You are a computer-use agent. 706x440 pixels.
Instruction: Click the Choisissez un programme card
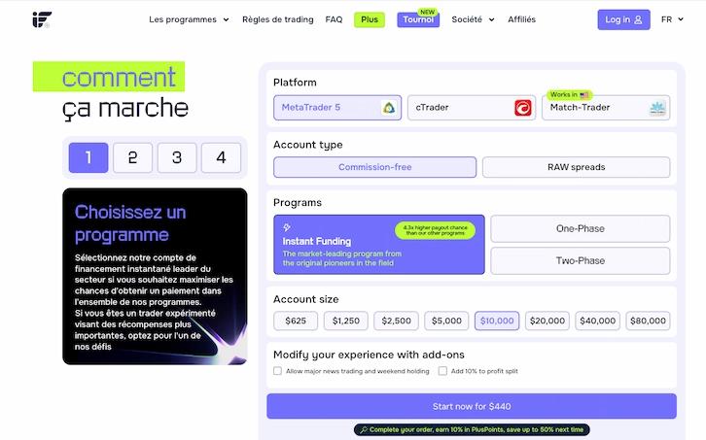pos(155,276)
